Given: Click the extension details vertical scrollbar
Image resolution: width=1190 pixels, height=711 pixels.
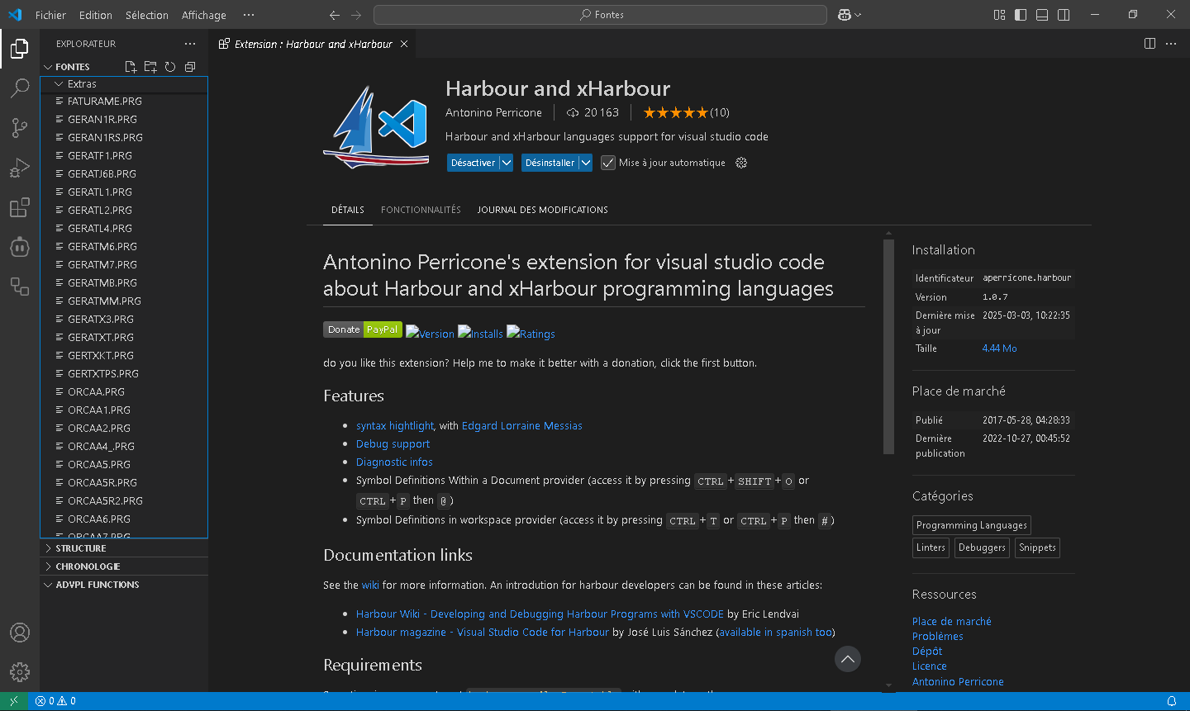Looking at the screenshot, I should tap(888, 347).
